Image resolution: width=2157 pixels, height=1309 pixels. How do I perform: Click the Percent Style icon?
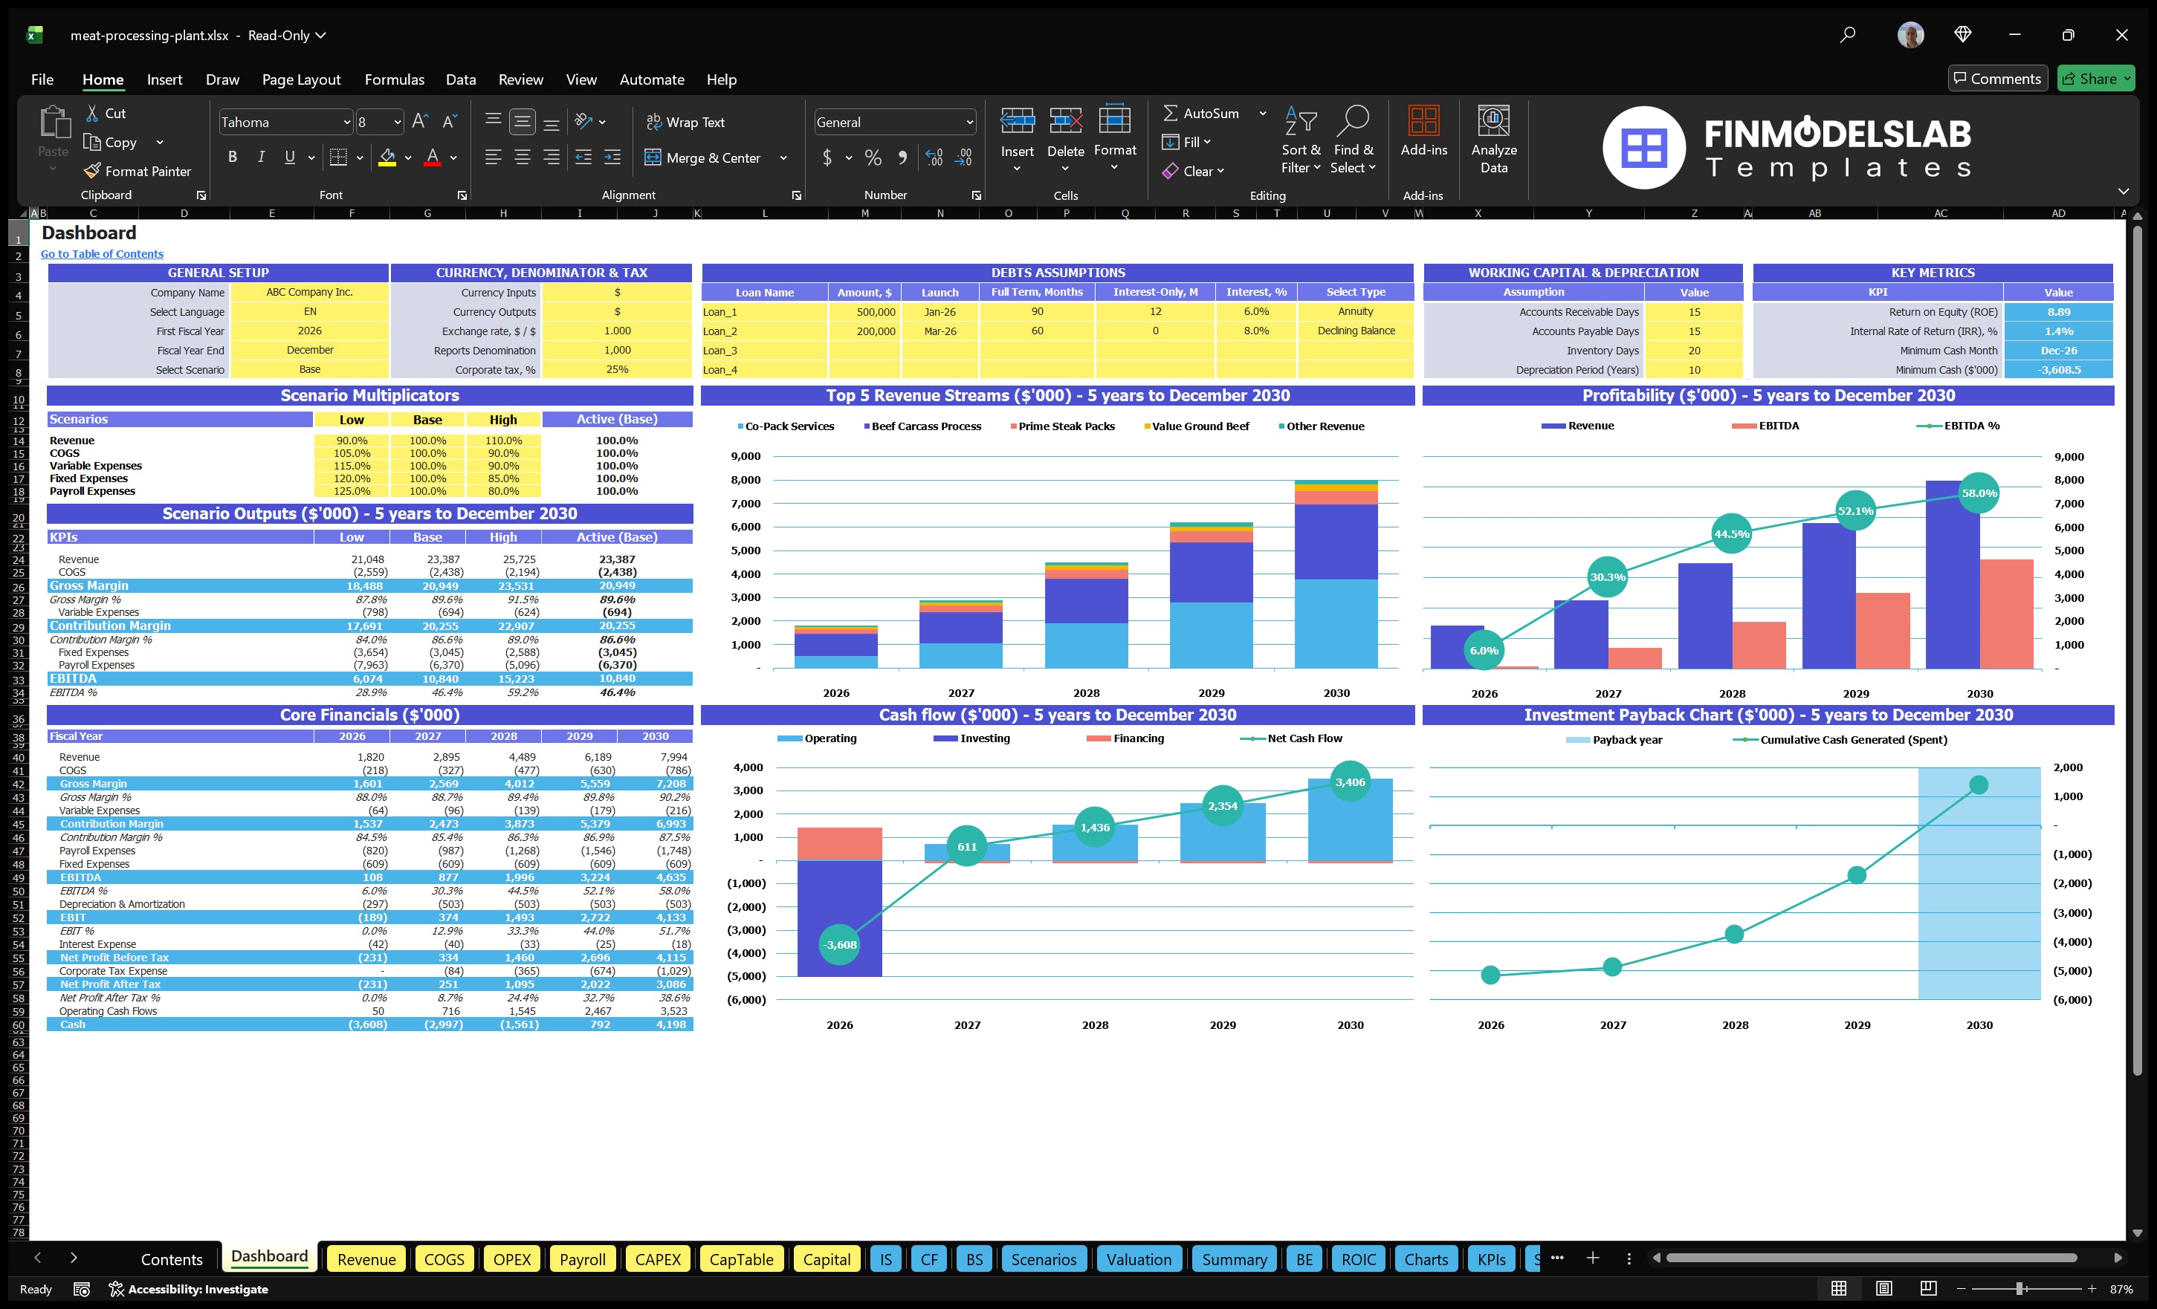873,157
